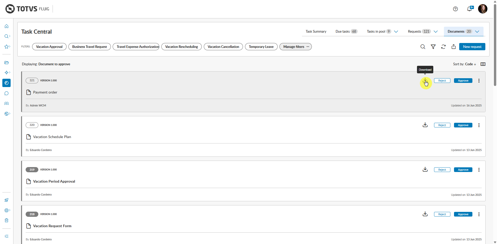Toggle the Temporary Leave filter chip
Viewport: 497px width, 244px height.
(261, 47)
